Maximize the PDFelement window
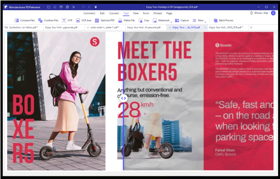 [266, 7]
